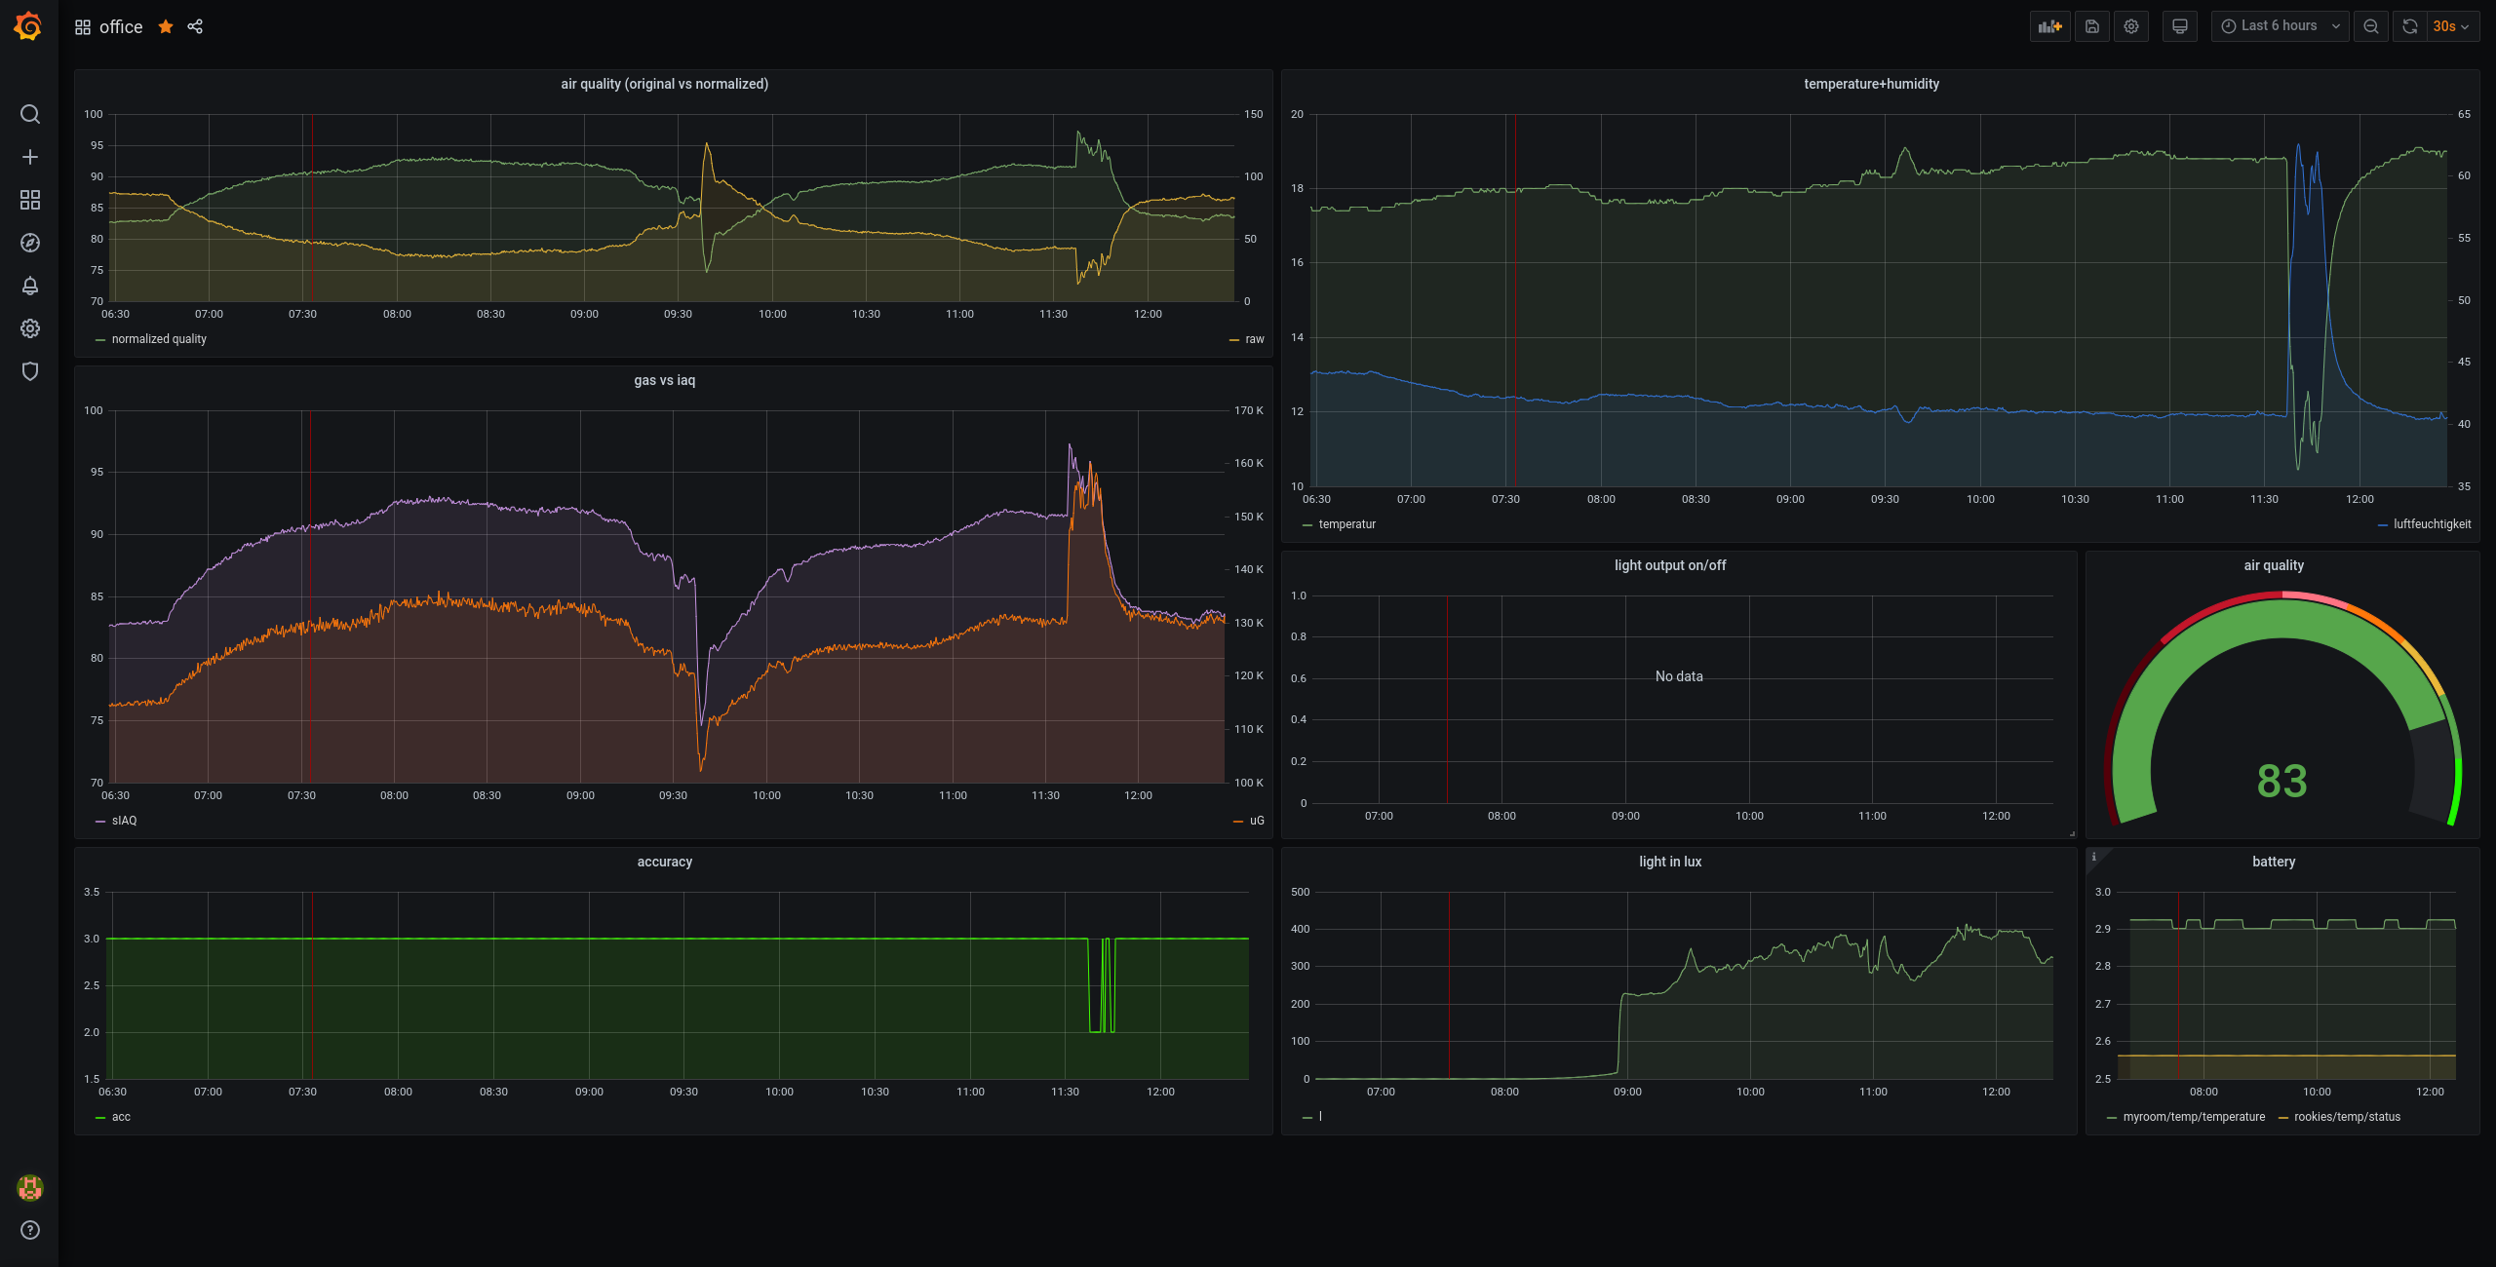Open the gas vs iaq panel title menu
The width and height of the screenshot is (2496, 1267).
pyautogui.click(x=664, y=380)
